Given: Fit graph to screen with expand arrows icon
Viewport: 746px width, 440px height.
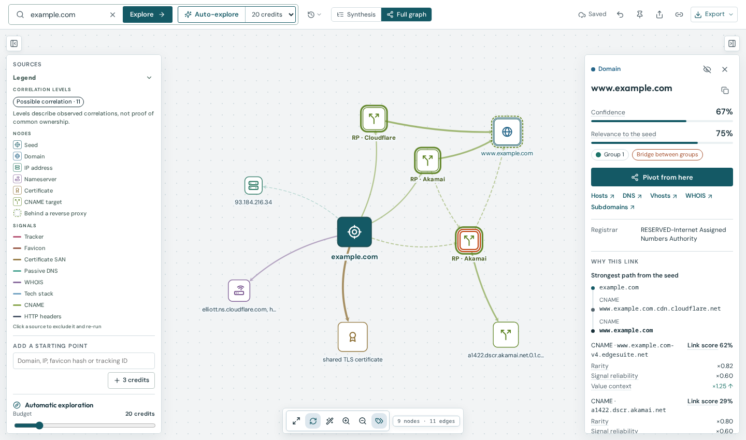Looking at the screenshot, I should point(296,421).
